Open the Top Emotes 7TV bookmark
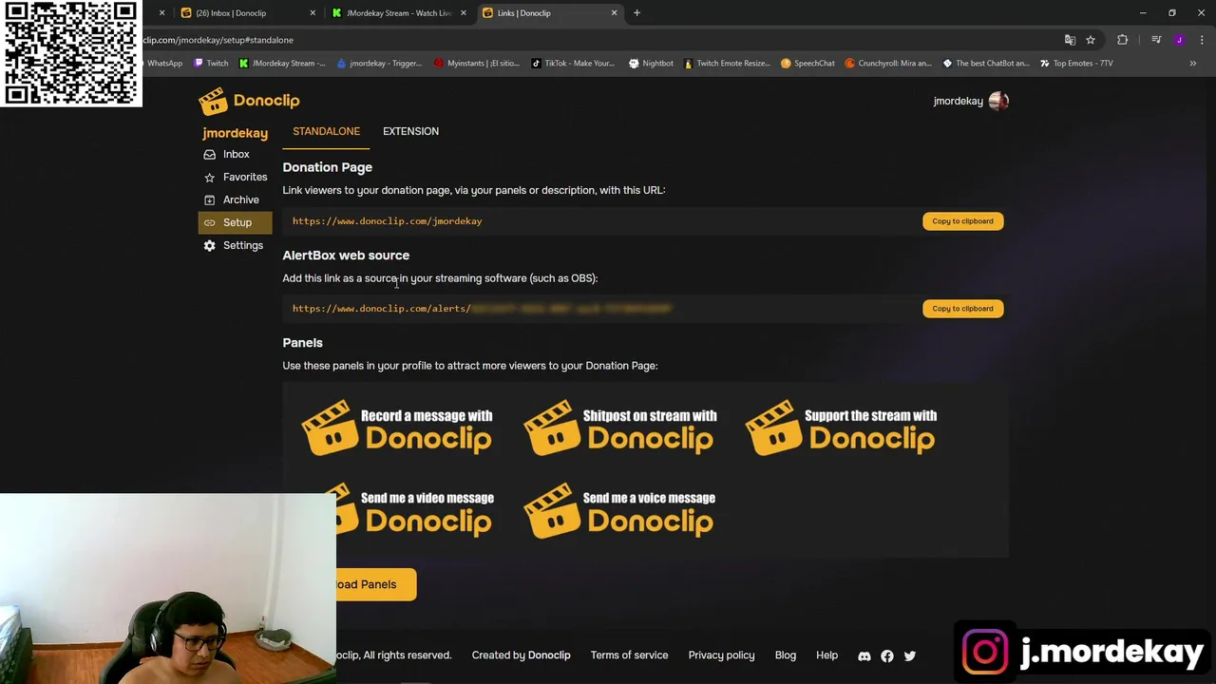Image resolution: width=1216 pixels, height=684 pixels. coord(1075,64)
